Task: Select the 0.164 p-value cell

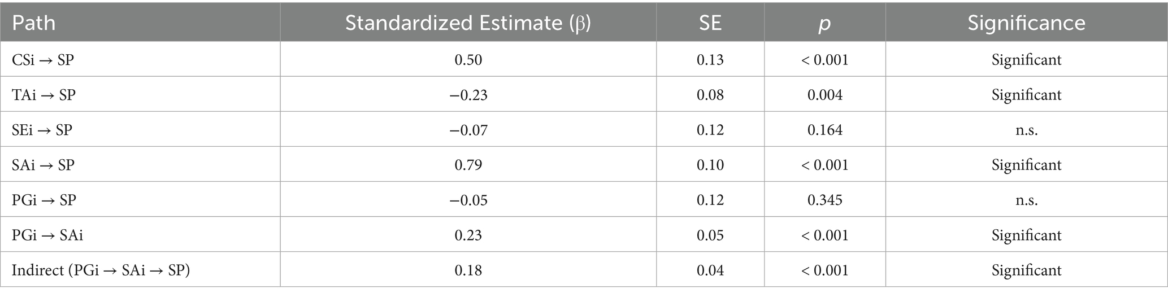Action: [824, 130]
